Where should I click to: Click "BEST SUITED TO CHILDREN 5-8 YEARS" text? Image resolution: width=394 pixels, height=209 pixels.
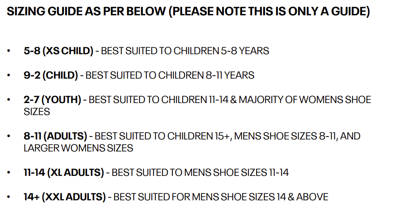pyautogui.click(x=185, y=51)
